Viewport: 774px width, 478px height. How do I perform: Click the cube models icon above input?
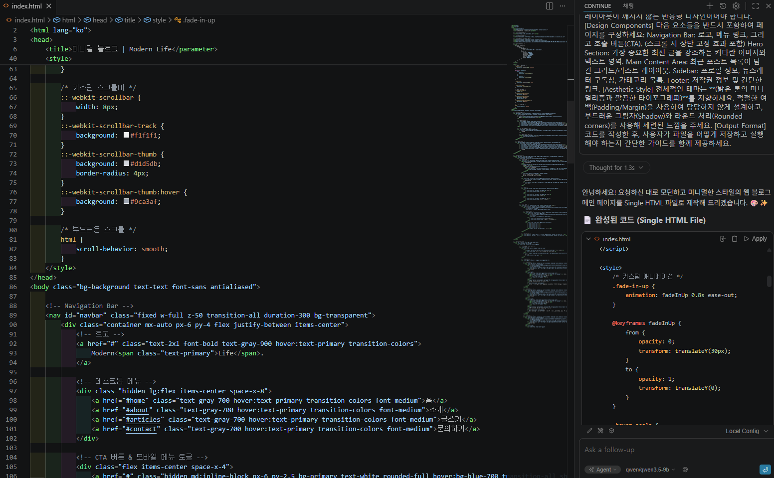click(611, 431)
